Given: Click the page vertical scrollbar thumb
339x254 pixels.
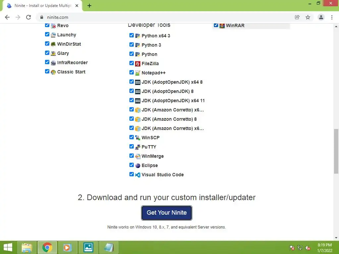Looking at the screenshot, I should coord(336,151).
